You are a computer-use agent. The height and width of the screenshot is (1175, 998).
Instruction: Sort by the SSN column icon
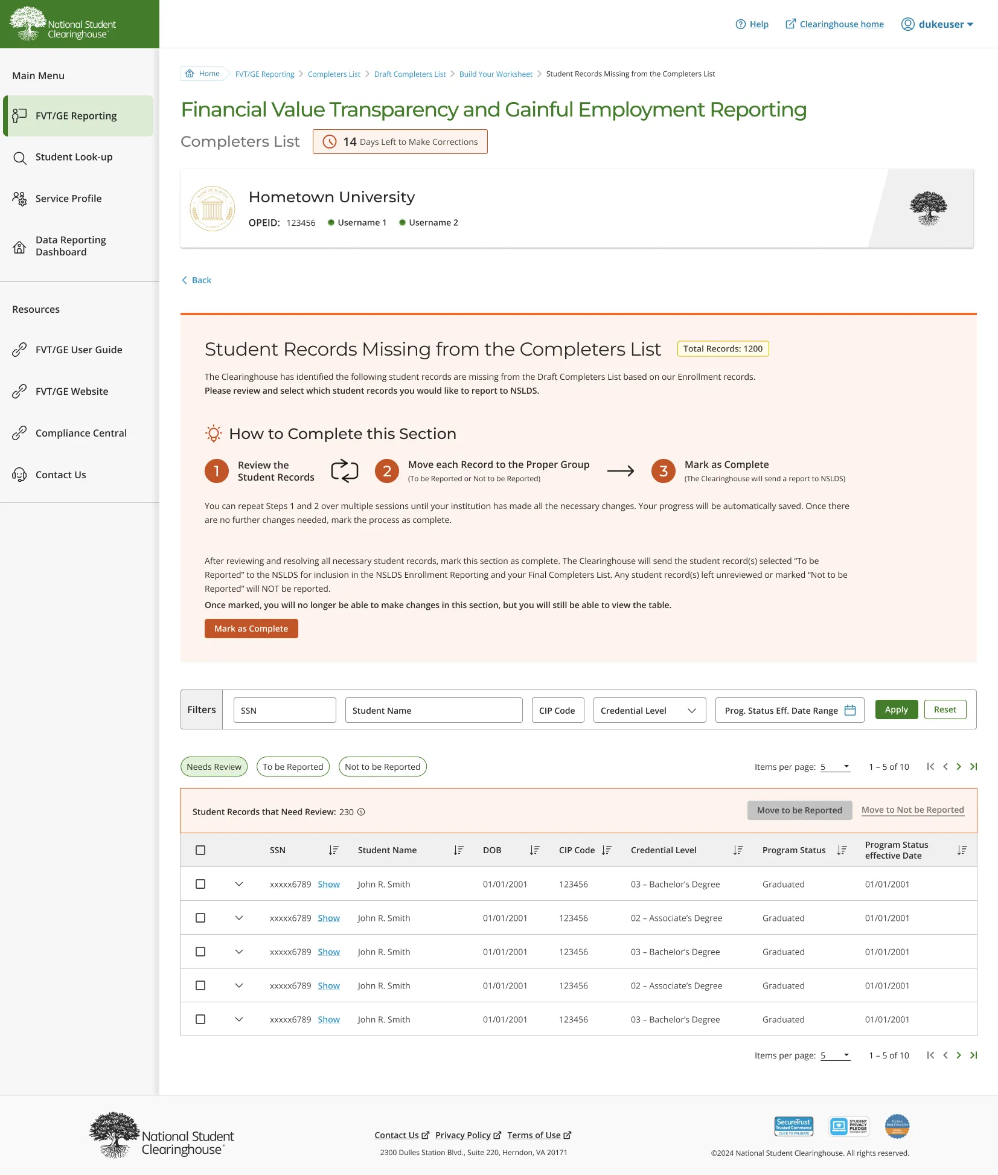(x=333, y=850)
